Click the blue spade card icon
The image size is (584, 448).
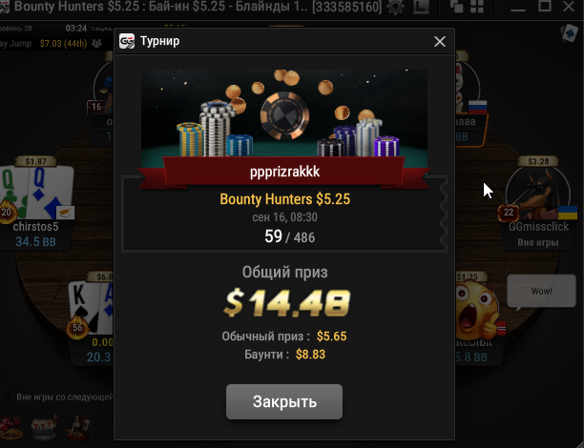tap(569, 34)
